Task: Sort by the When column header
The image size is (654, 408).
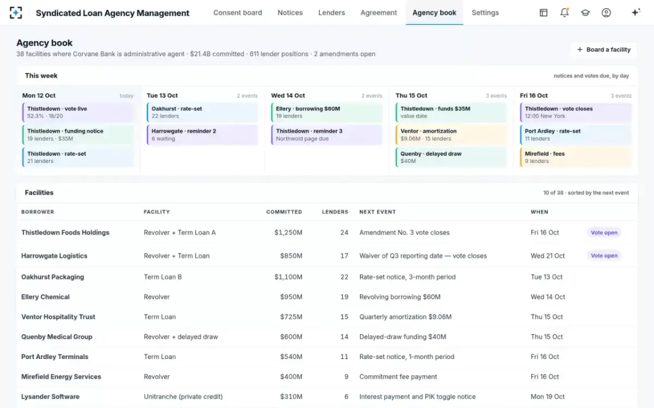Action: 540,212
